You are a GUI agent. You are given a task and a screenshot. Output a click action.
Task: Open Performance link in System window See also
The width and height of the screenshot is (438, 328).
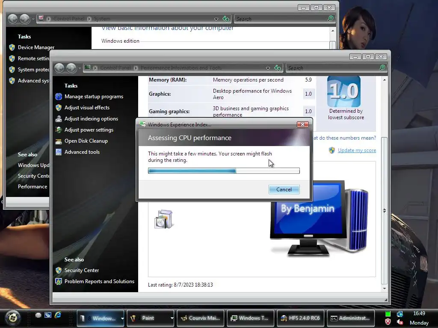pos(33,187)
